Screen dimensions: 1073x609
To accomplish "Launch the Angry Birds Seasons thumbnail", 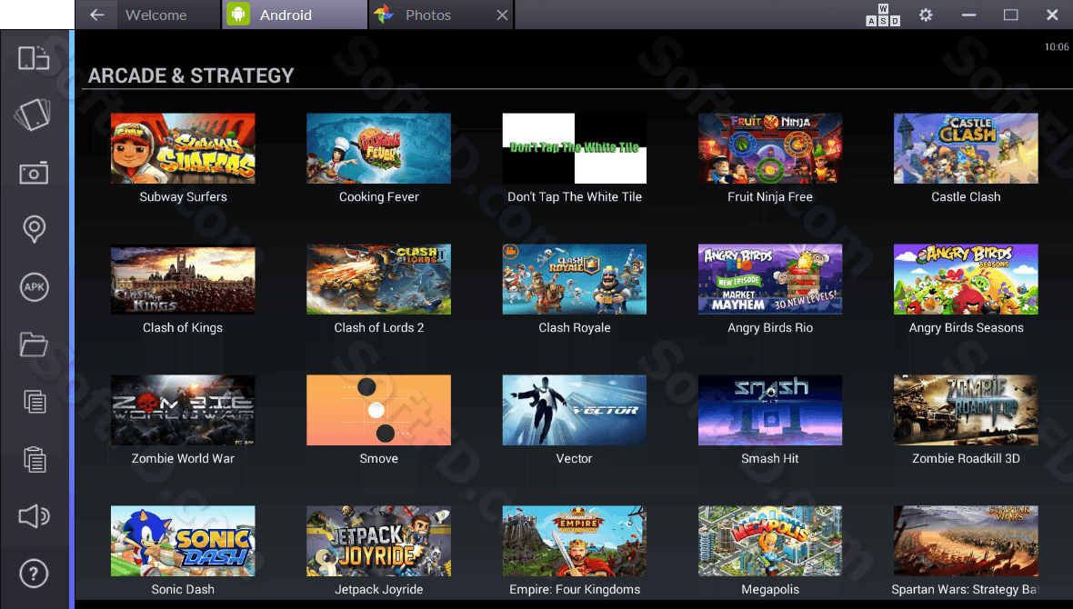I will click(966, 279).
